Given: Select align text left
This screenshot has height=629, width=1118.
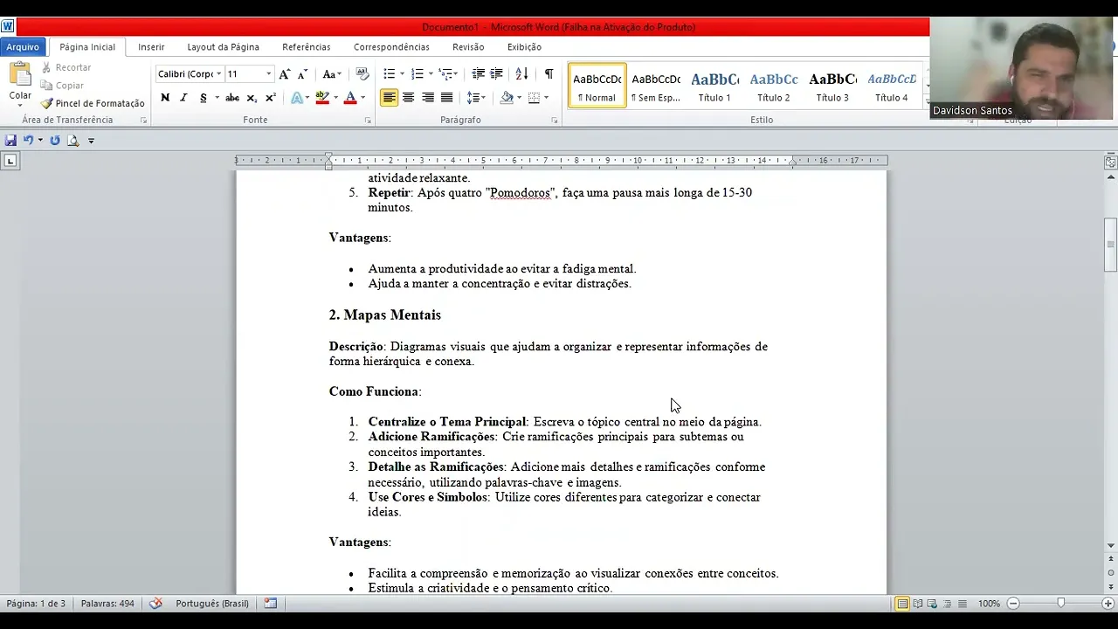Looking at the screenshot, I should coord(390,98).
